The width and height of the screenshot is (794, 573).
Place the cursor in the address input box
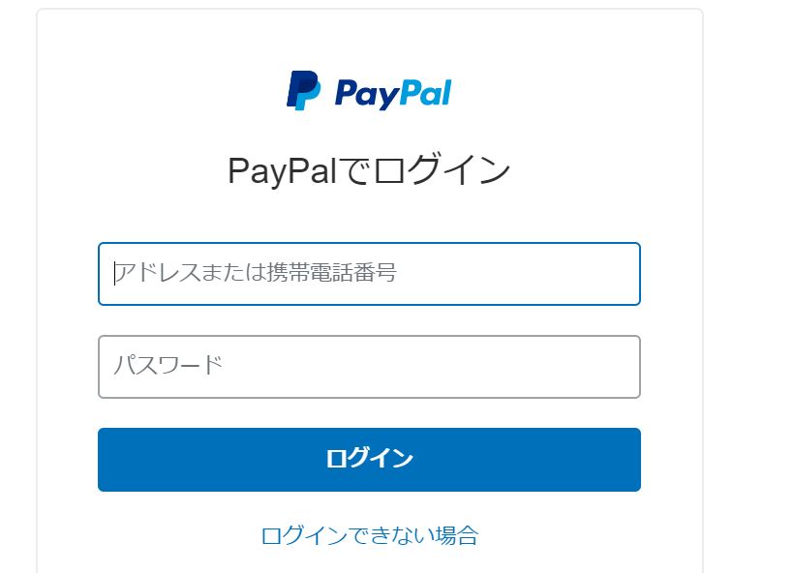coord(369,274)
